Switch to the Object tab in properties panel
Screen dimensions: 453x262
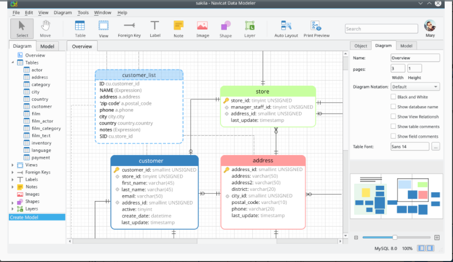coord(361,46)
